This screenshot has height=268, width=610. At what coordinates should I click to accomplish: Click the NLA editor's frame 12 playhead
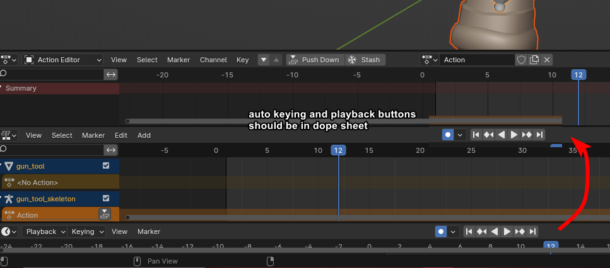coord(339,150)
